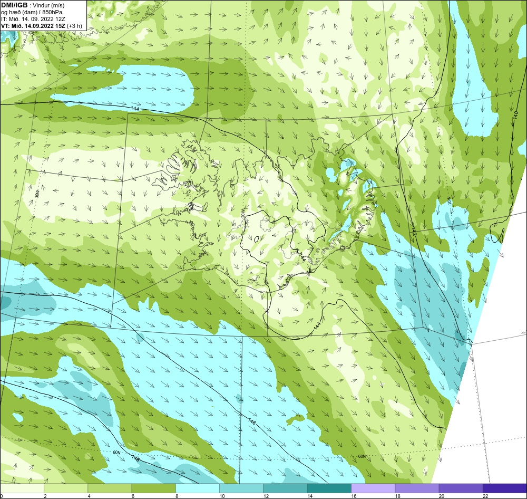Click the 'og hæð (dam) í 850hPa.' line

(33, 12)
